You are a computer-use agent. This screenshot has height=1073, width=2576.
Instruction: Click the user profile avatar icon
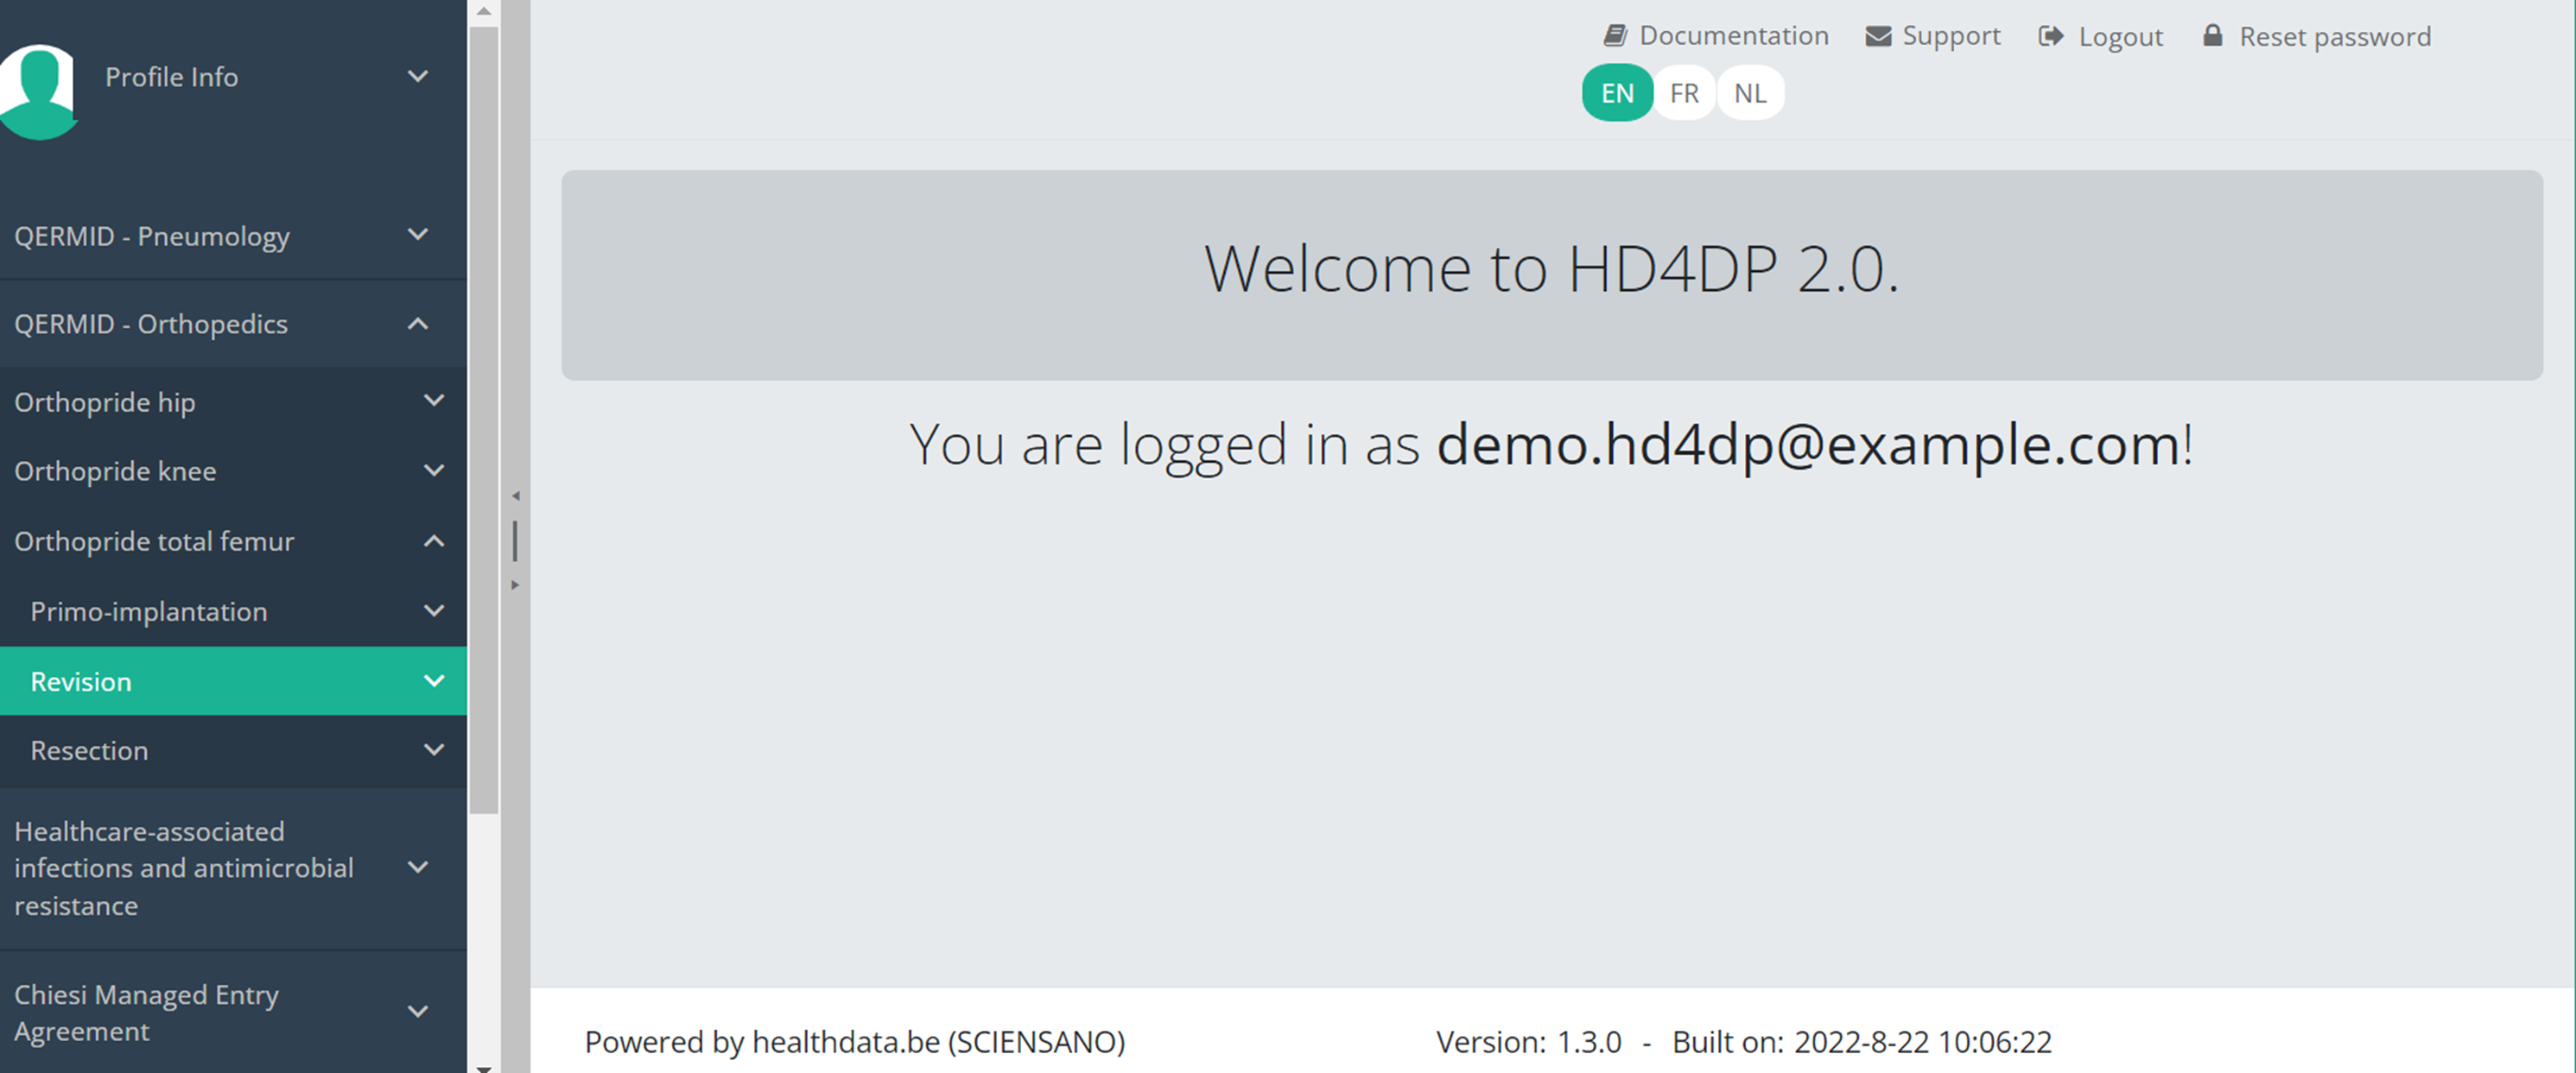(38, 90)
